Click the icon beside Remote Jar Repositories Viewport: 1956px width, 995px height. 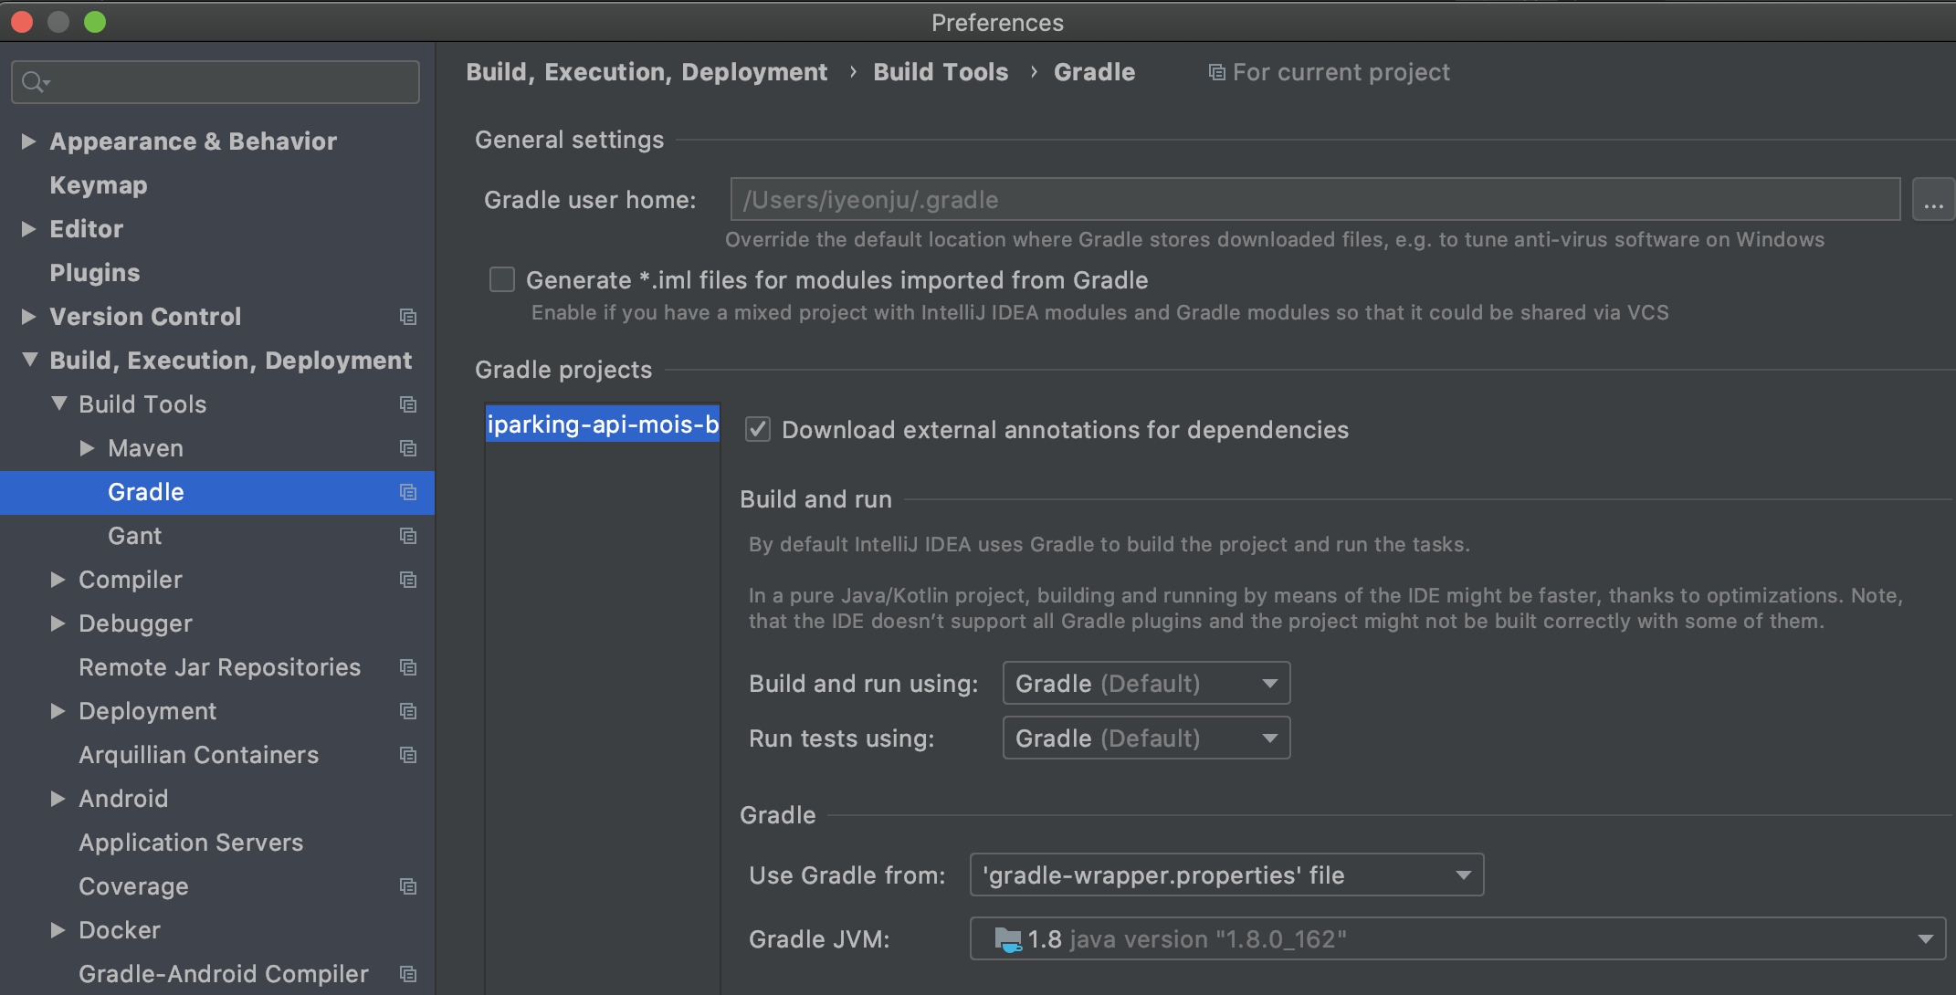coord(408,667)
